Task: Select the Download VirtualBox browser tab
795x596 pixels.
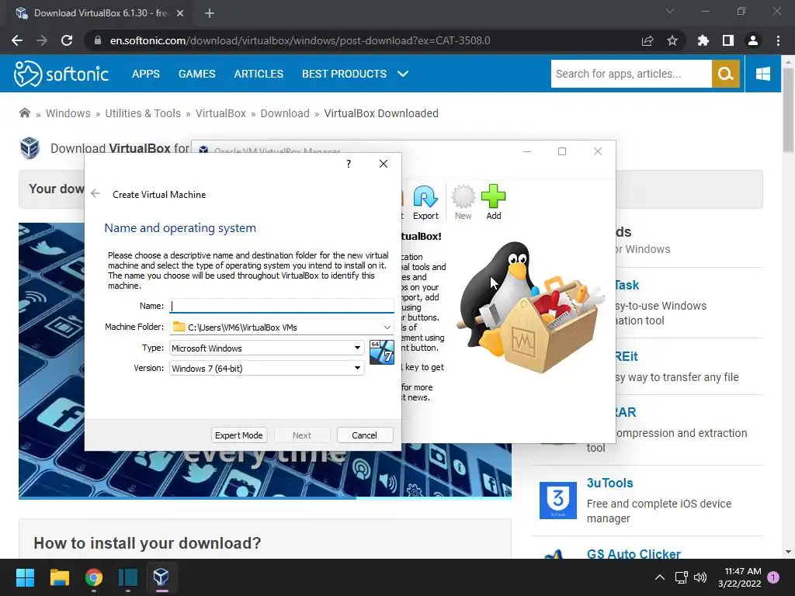Action: 99,14
